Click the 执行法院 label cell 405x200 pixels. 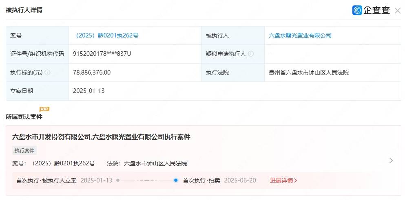(x=233, y=73)
